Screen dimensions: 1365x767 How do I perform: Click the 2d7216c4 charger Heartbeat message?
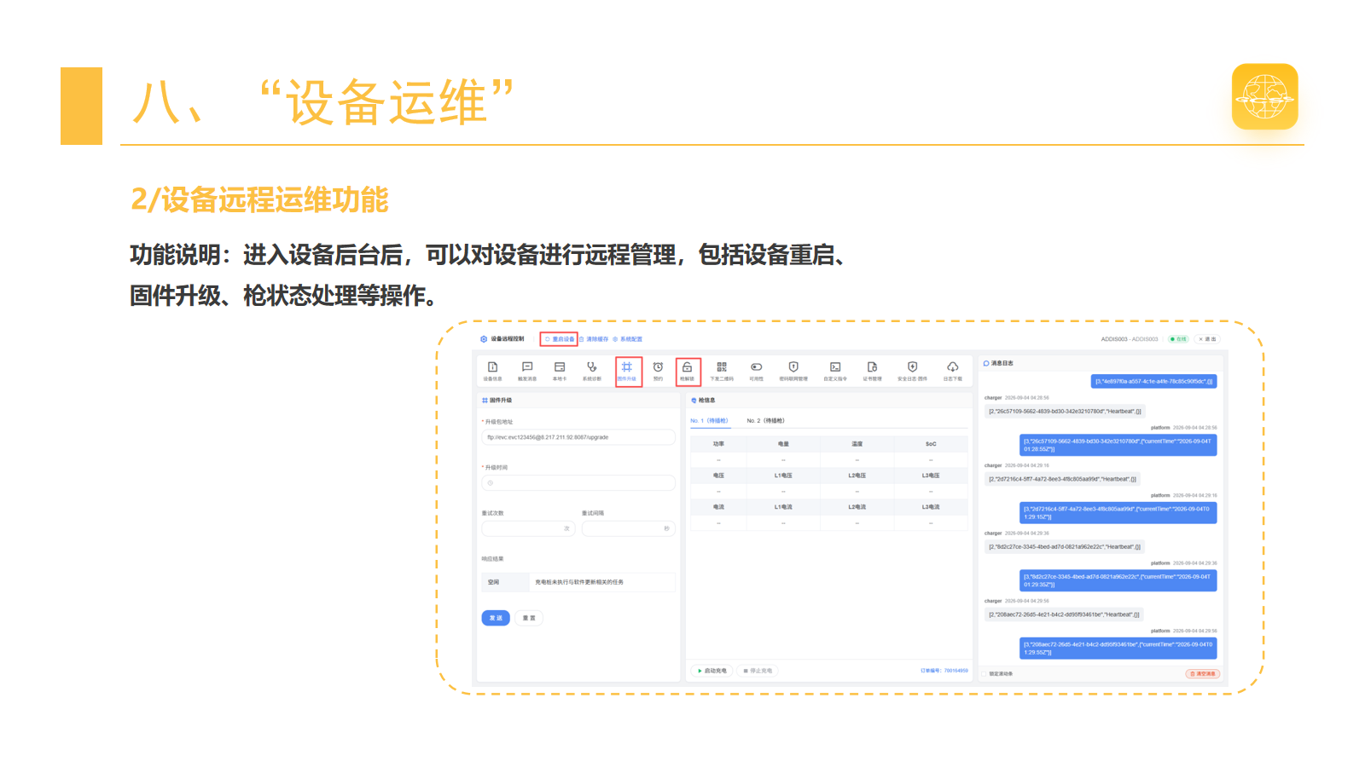tap(1062, 479)
